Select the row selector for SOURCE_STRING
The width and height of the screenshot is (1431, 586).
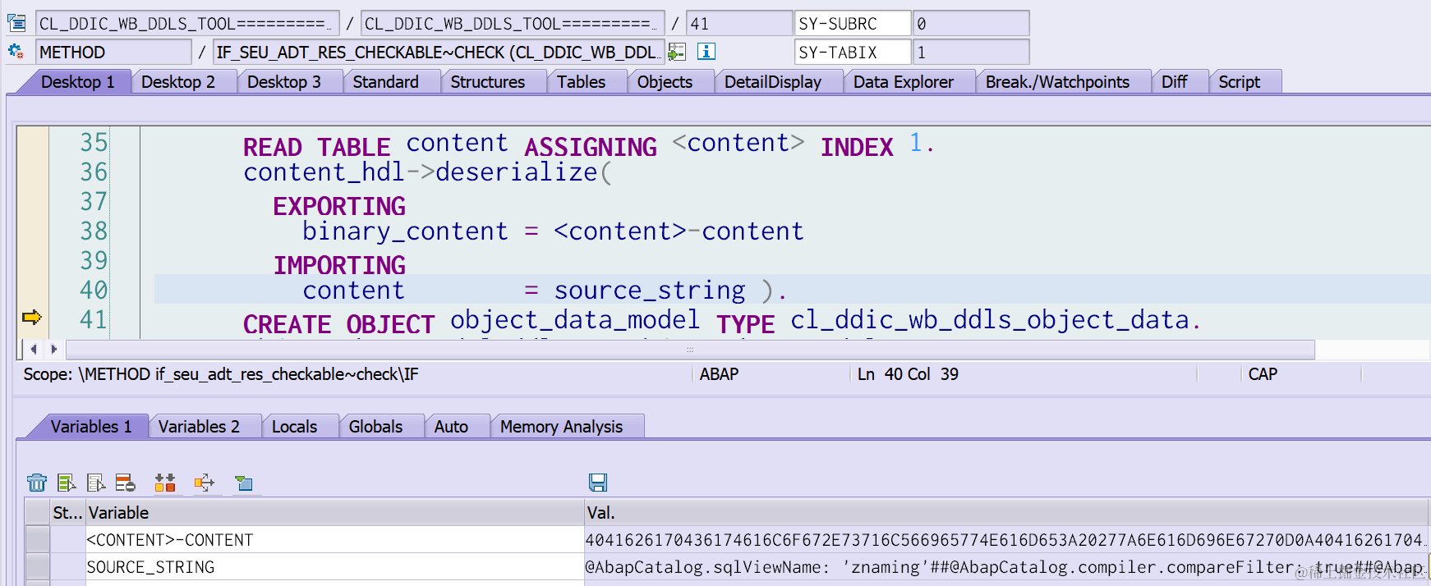click(x=38, y=566)
